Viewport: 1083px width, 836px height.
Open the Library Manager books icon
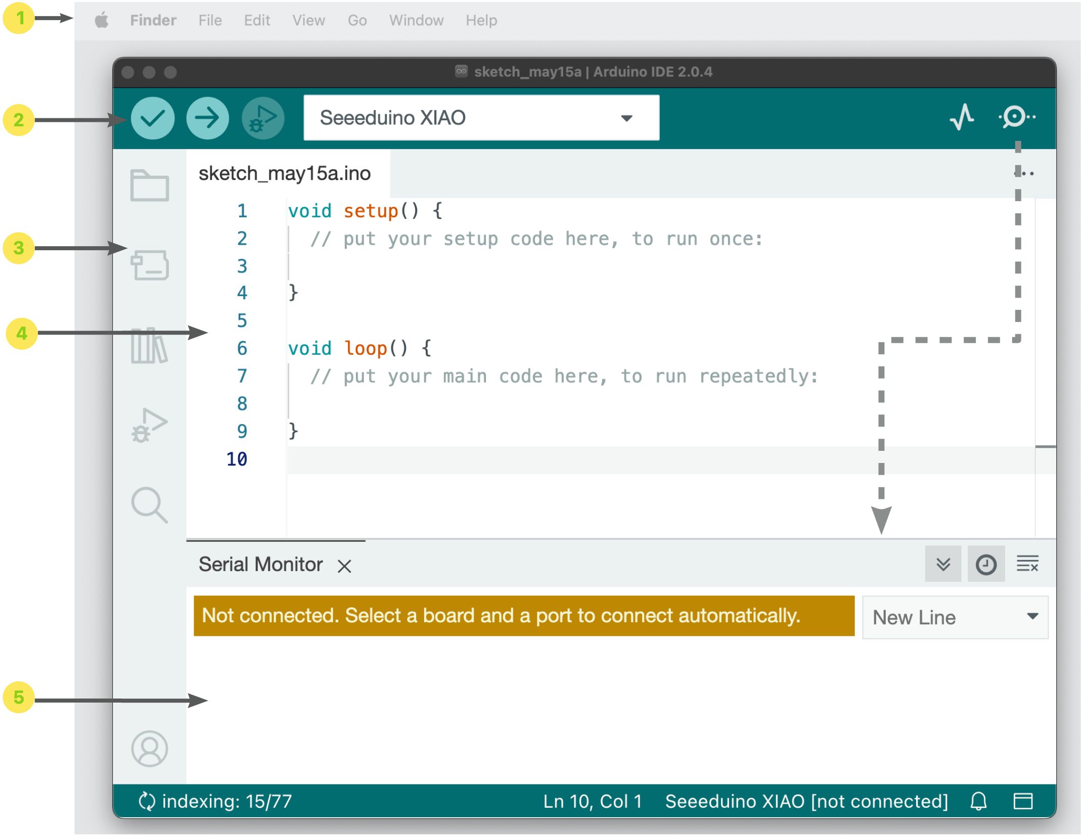click(x=149, y=346)
